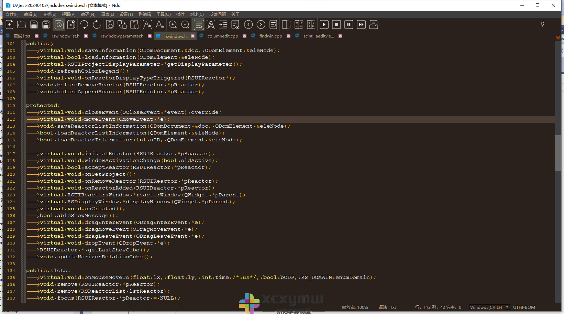The height and width of the screenshot is (314, 564).
Task: Click the undo arrow icon
Action: [x=84, y=25]
